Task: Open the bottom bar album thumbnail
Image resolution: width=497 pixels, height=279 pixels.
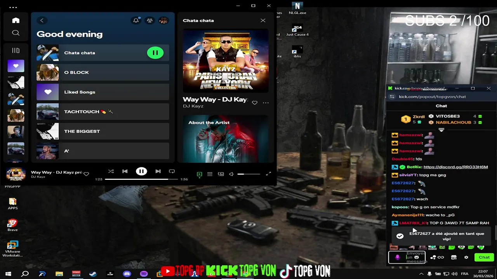Action: click(x=16, y=174)
